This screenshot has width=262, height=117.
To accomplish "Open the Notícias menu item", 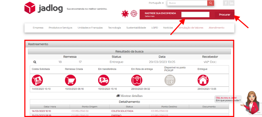I will [168, 28].
